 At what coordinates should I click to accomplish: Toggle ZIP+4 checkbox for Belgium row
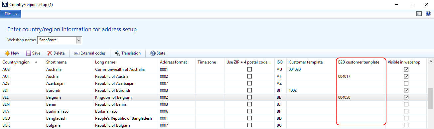(x=249, y=97)
